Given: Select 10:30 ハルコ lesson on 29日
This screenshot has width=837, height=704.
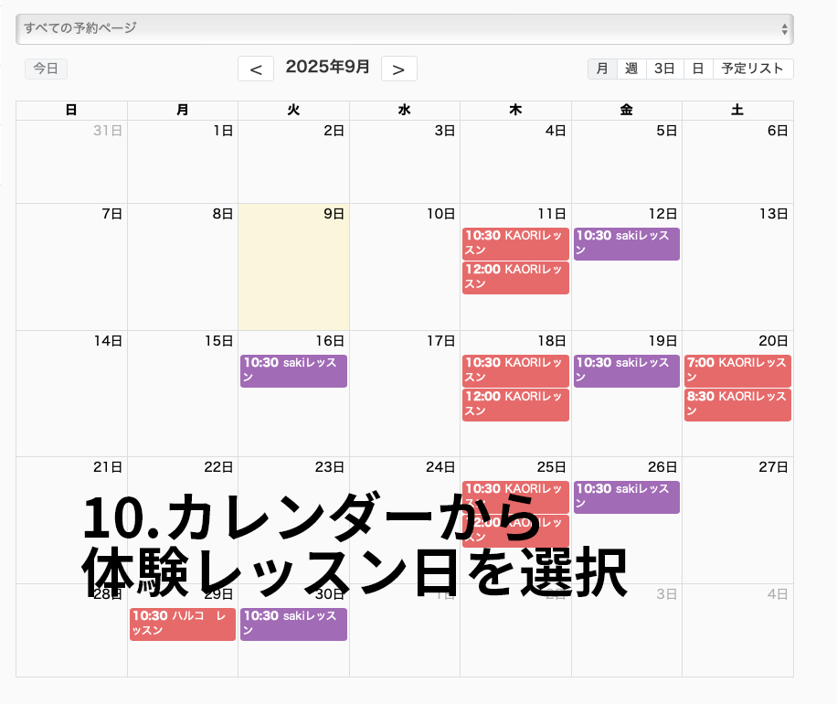Looking at the screenshot, I should [183, 624].
